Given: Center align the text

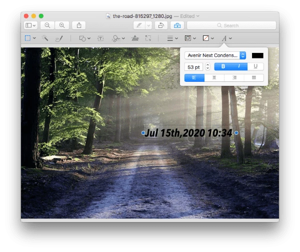Looking at the screenshot, I should coord(214,78).
